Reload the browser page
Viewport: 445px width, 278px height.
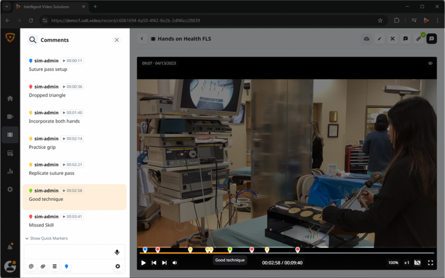[31, 21]
